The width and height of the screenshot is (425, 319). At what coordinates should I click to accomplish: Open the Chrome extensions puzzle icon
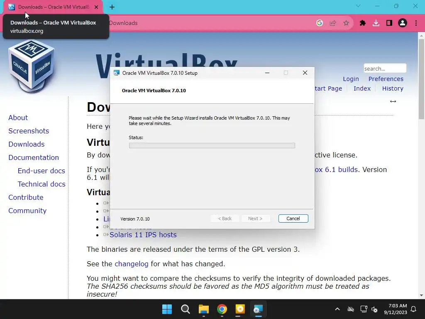click(362, 23)
